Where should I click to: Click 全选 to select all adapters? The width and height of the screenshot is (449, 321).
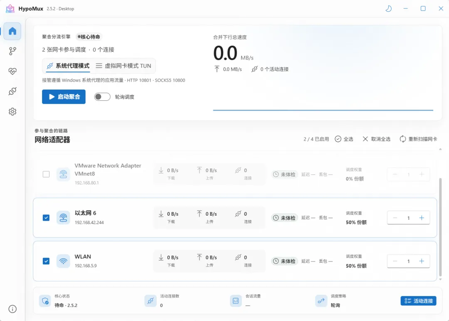(344, 139)
